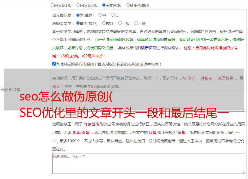248x179 pixels.
Task: Click the 语义相似度 label
Action: tap(63, 15)
